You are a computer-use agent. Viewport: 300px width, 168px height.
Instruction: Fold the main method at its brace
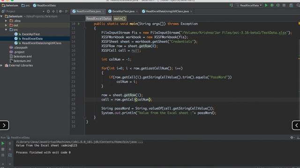click(x=85, y=28)
